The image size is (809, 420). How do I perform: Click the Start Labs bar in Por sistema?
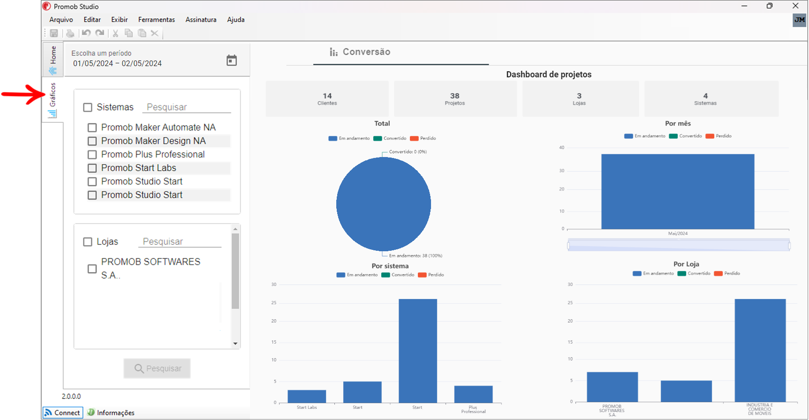pos(307,396)
